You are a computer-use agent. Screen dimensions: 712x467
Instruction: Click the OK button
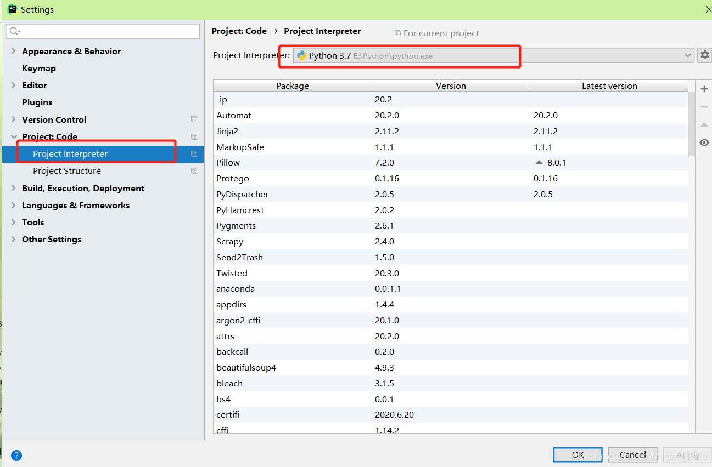tap(578, 455)
